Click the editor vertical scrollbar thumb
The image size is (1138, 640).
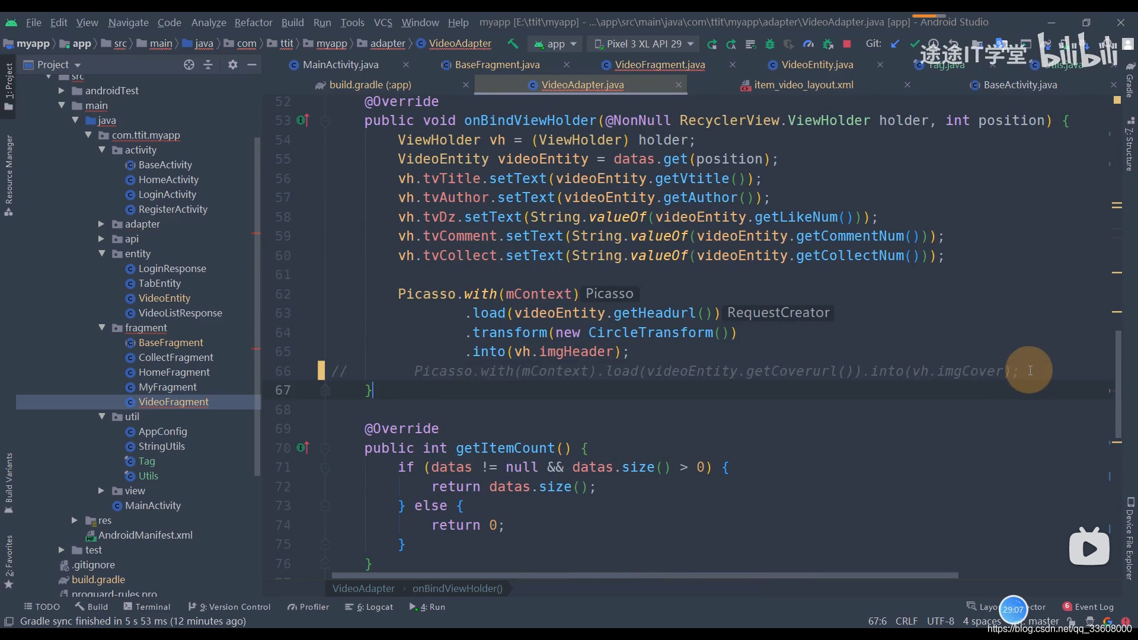point(1118,384)
